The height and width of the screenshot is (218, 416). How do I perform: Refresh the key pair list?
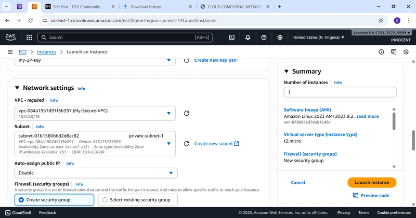(x=187, y=60)
